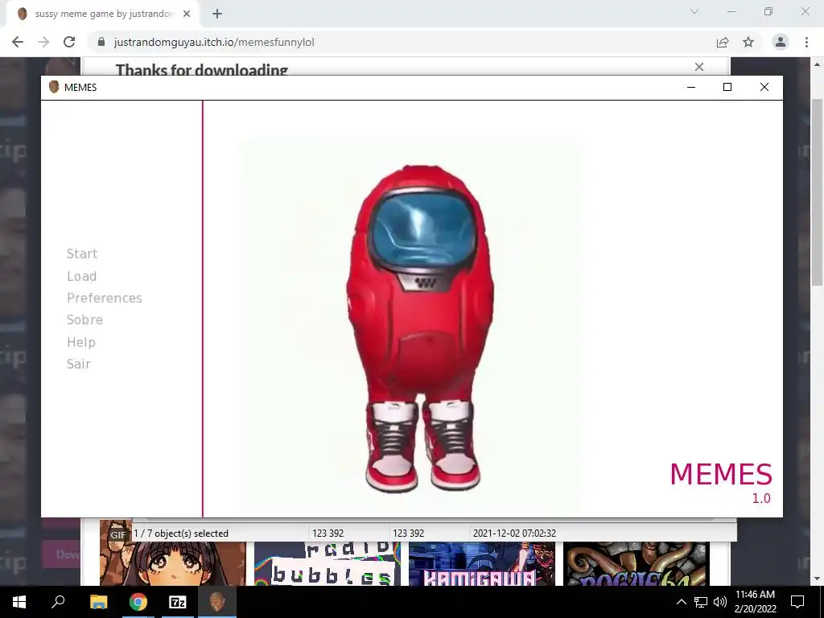
Task: Open the volume tray icon
Action: click(720, 602)
